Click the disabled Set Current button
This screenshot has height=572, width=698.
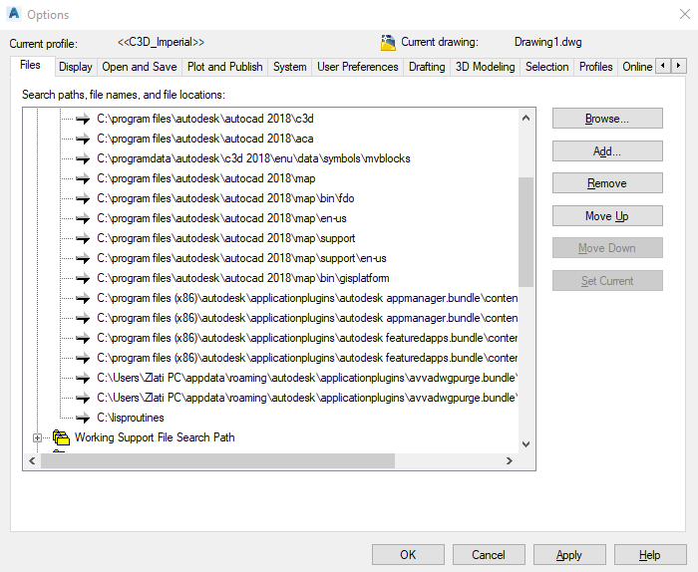coord(607,281)
